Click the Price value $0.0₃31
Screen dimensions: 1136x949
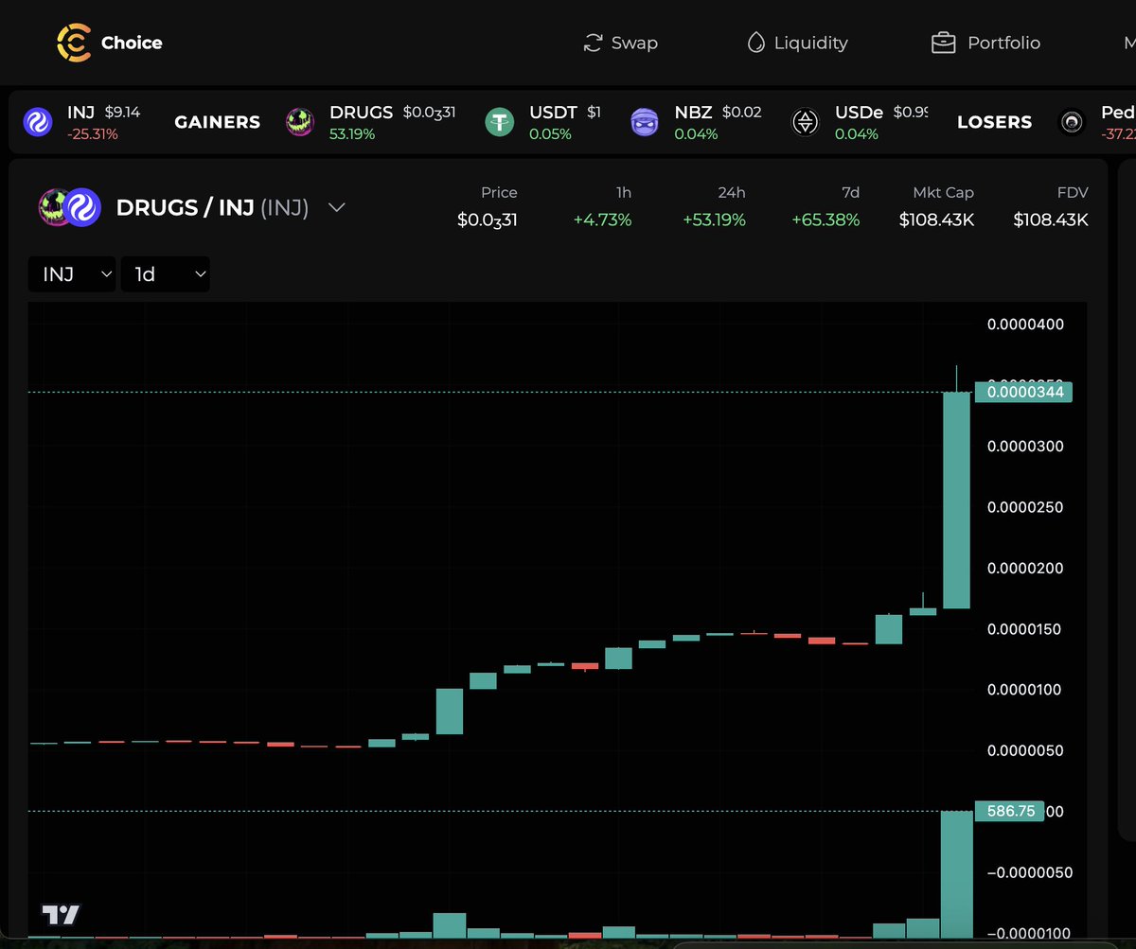[487, 220]
